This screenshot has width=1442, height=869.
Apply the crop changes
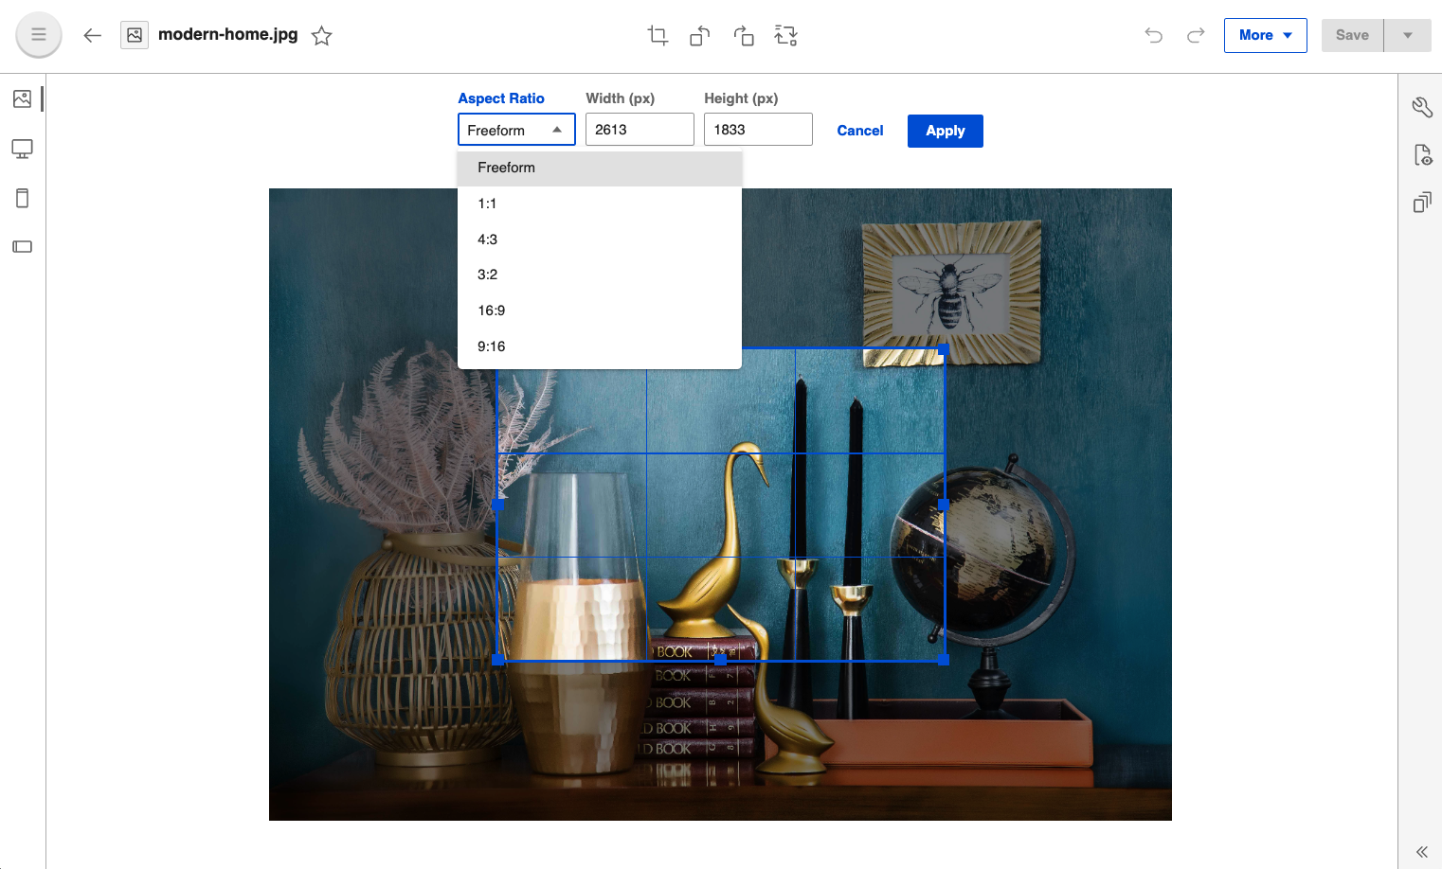(945, 131)
